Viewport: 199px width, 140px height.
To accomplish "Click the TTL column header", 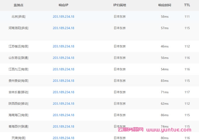I will pyautogui.click(x=187, y=5).
